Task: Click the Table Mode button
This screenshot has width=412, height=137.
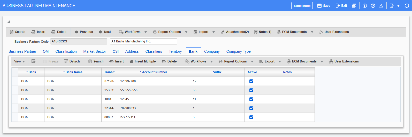Action: pos(302,6)
